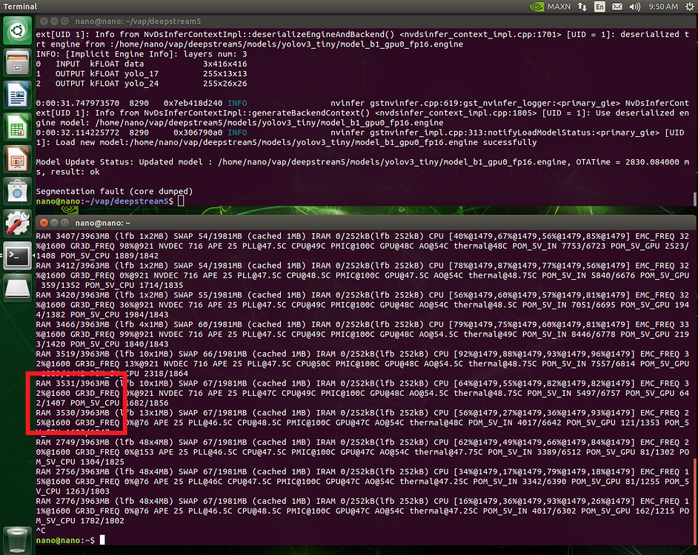Open the Ubuntu Dash home button

coord(17,31)
